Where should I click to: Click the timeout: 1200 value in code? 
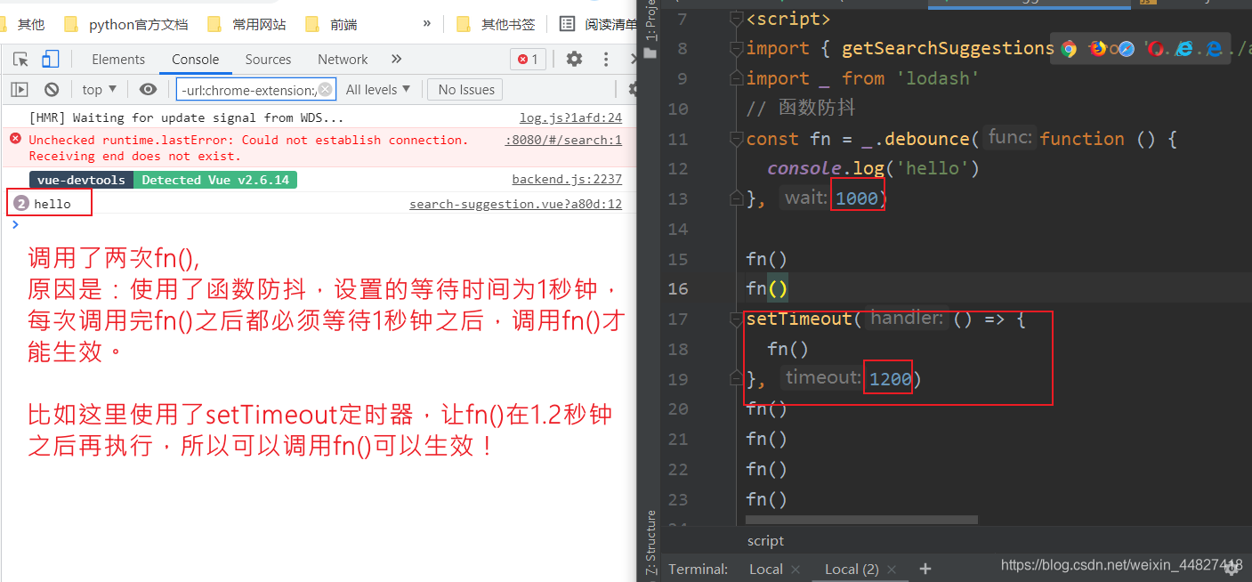click(x=891, y=379)
